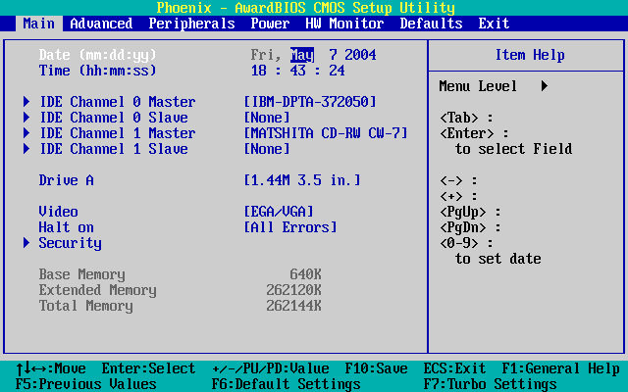Select the seconds value 24
This screenshot has width=628, height=392.
pyautogui.click(x=338, y=71)
